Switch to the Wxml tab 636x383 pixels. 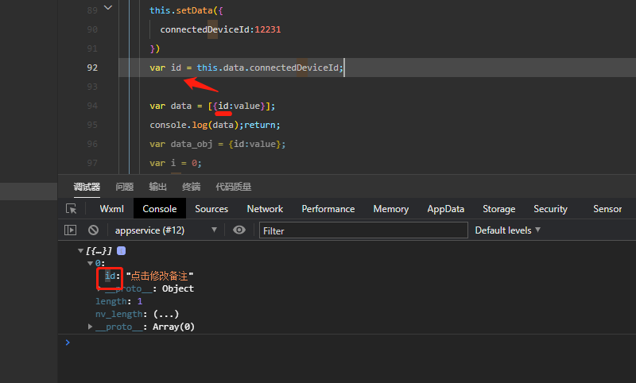tap(111, 209)
